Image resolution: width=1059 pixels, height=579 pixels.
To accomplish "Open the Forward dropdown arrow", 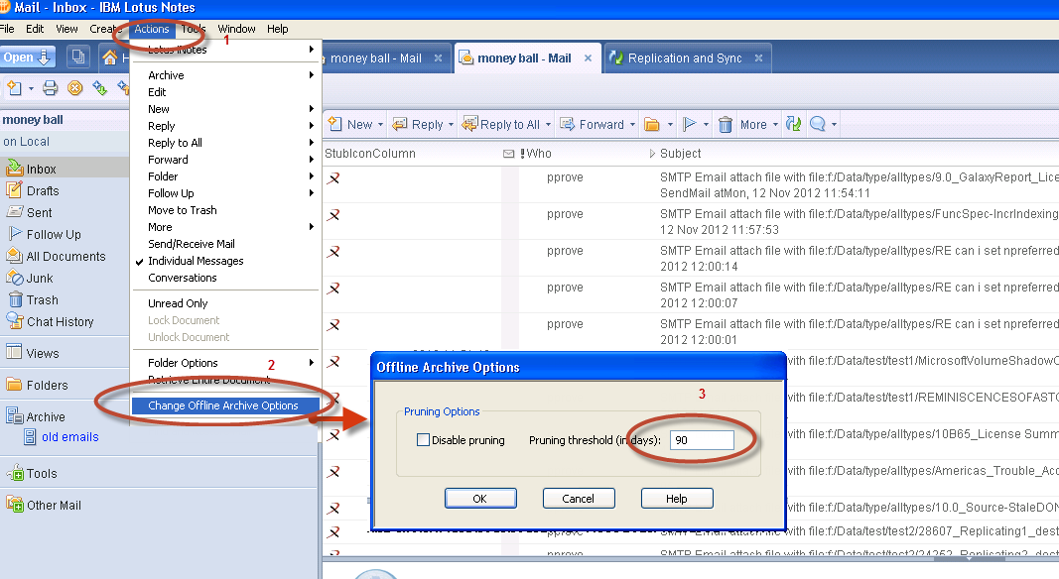I will pyautogui.click(x=633, y=125).
